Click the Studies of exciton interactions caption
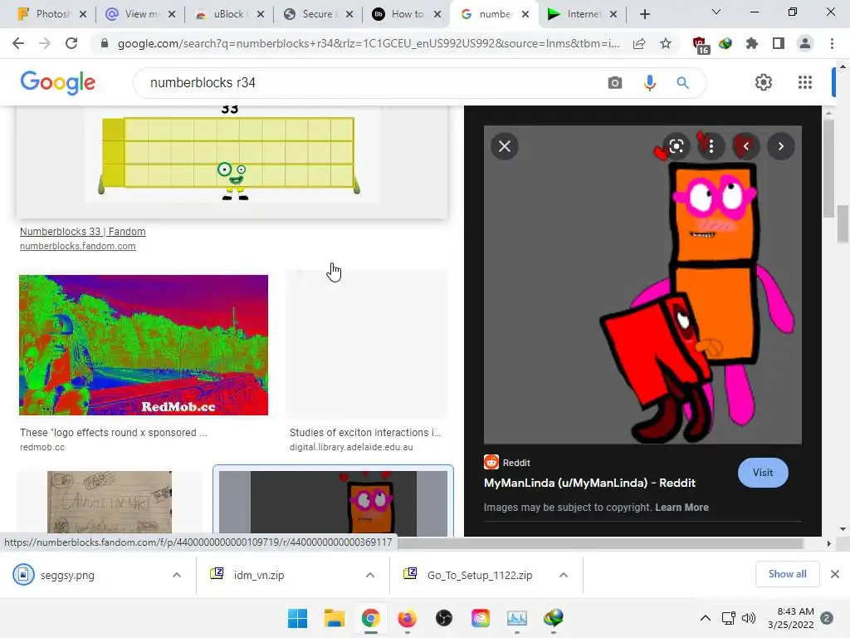Screen dimensions: 850x638 click(365, 432)
